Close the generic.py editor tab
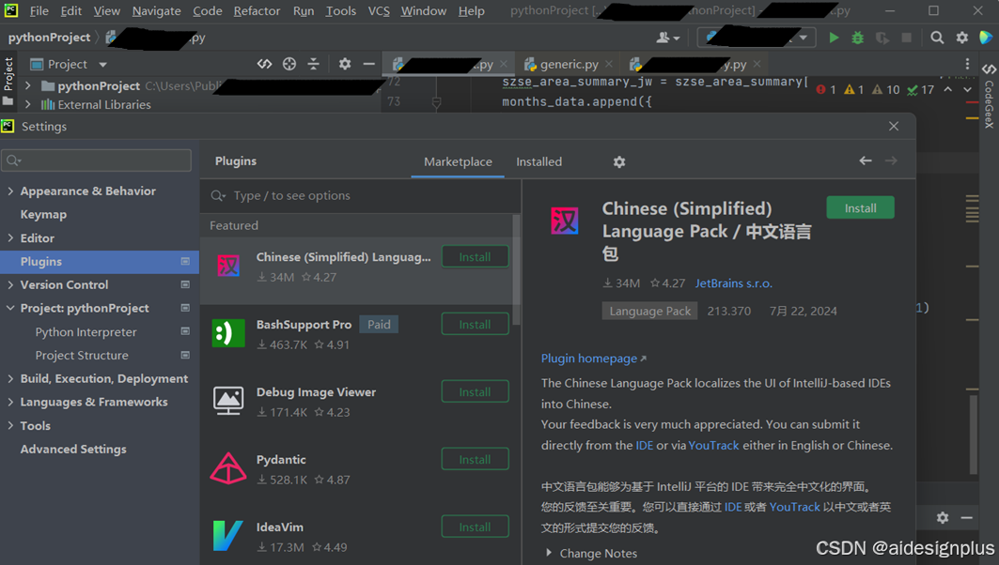The height and width of the screenshot is (565, 999). coord(608,64)
